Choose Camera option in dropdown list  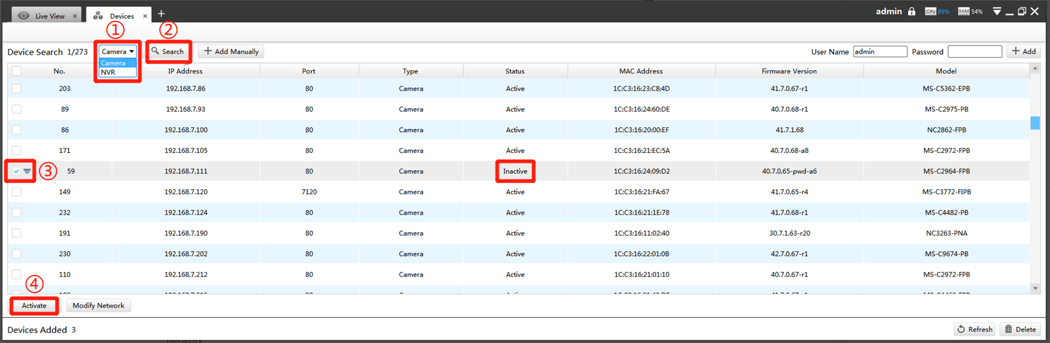click(x=118, y=63)
